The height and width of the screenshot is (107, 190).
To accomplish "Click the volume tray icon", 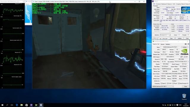I will tap(175, 105).
